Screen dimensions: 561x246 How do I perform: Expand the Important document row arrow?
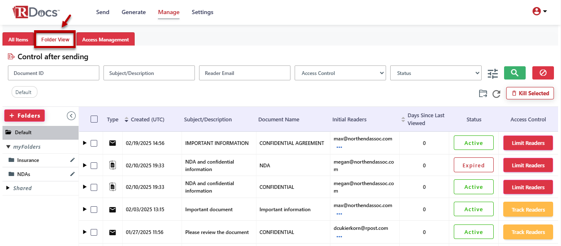click(x=85, y=210)
